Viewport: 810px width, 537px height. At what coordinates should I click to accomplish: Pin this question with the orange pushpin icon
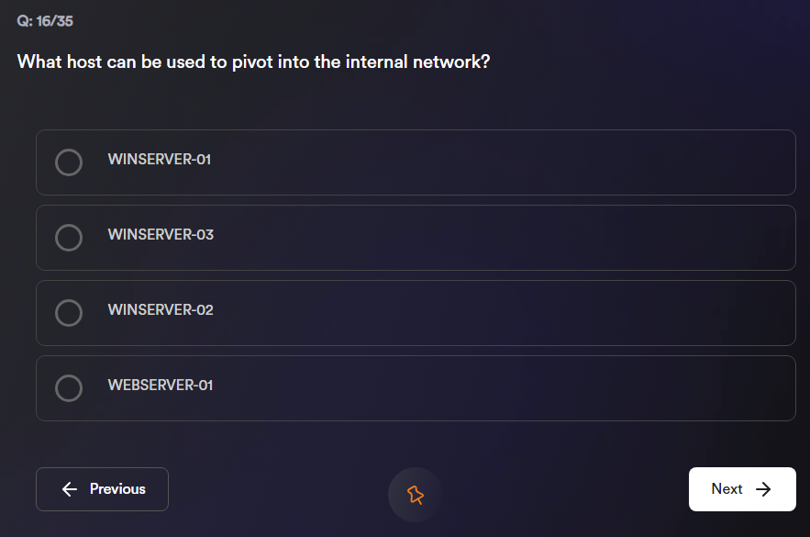(416, 495)
